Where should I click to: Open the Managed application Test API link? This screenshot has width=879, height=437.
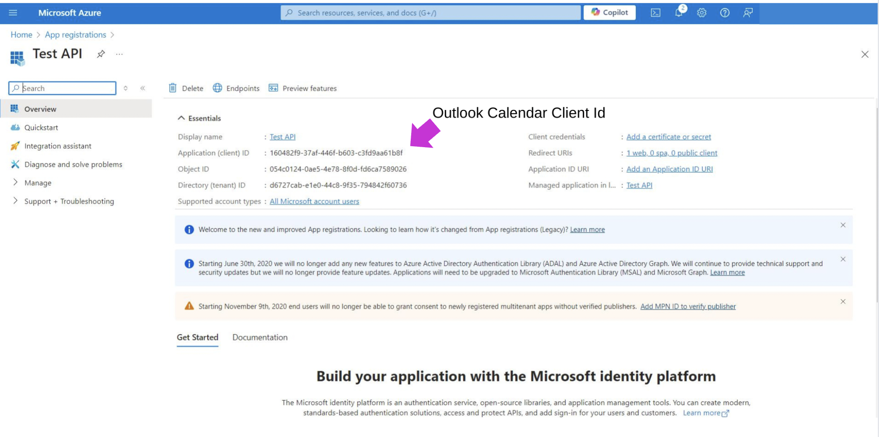coord(639,185)
